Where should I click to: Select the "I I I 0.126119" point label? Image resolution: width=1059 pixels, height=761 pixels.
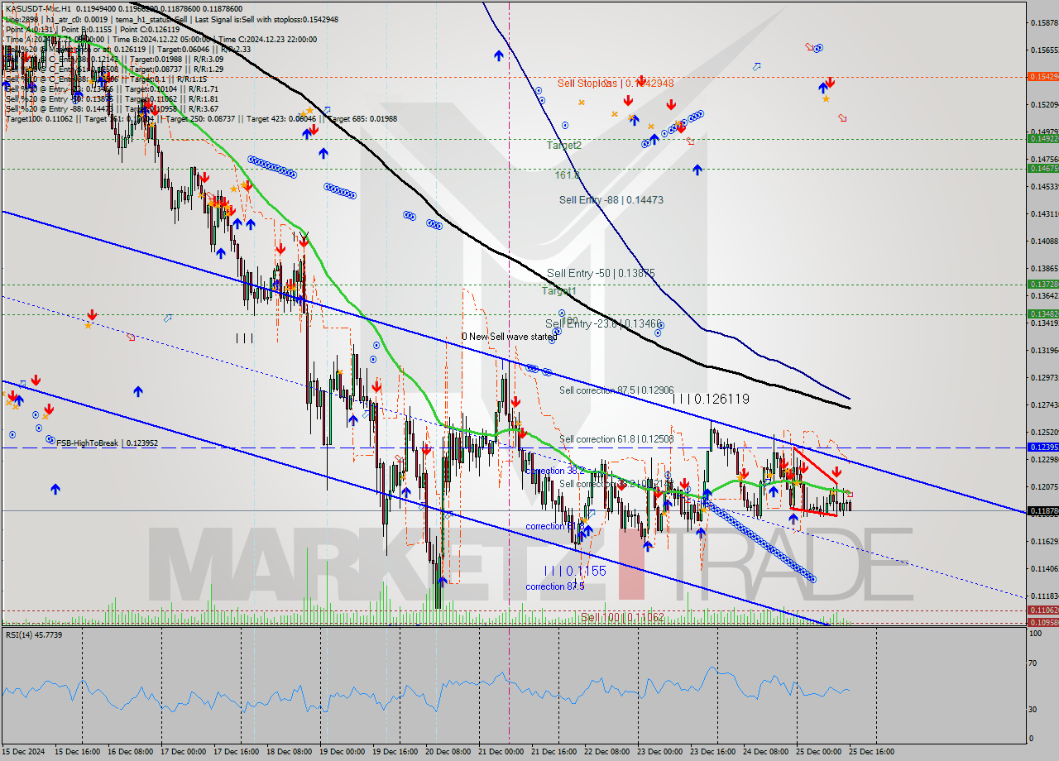coord(711,399)
